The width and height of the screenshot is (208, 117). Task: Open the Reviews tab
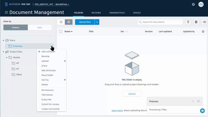pos(96,13)
